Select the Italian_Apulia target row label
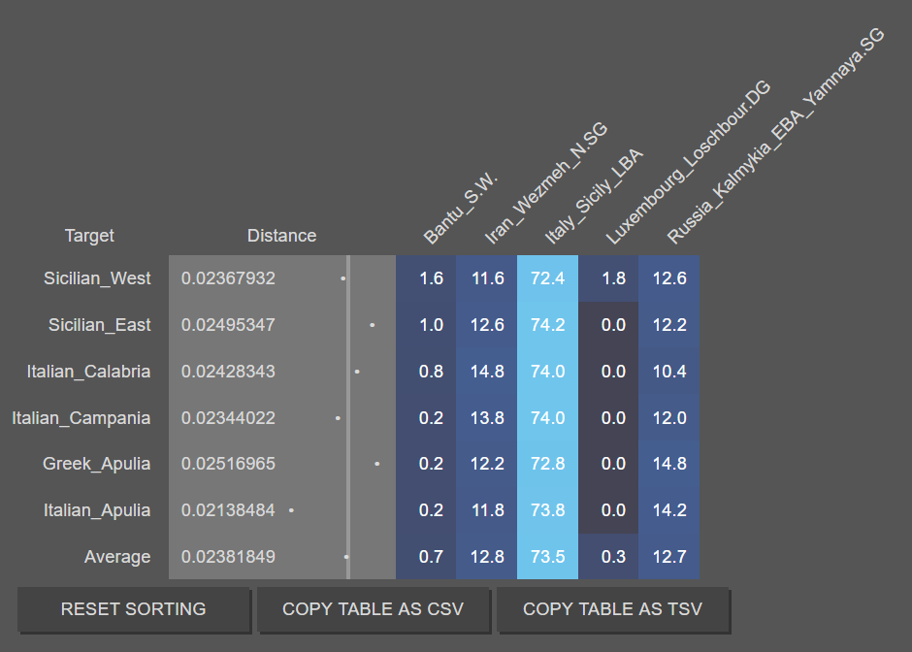Image resolution: width=912 pixels, height=652 pixels. point(97,510)
